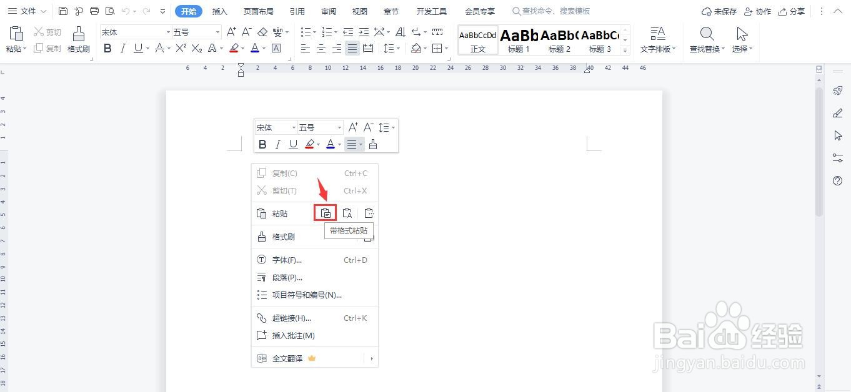Image resolution: width=851 pixels, height=392 pixels.
Task: Toggle Bold in the mini toolbar
Action: pyautogui.click(x=262, y=144)
